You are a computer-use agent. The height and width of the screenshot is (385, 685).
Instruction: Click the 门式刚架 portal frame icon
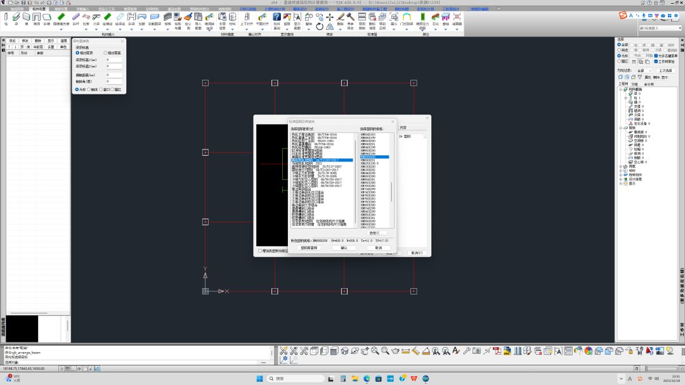tap(407, 16)
